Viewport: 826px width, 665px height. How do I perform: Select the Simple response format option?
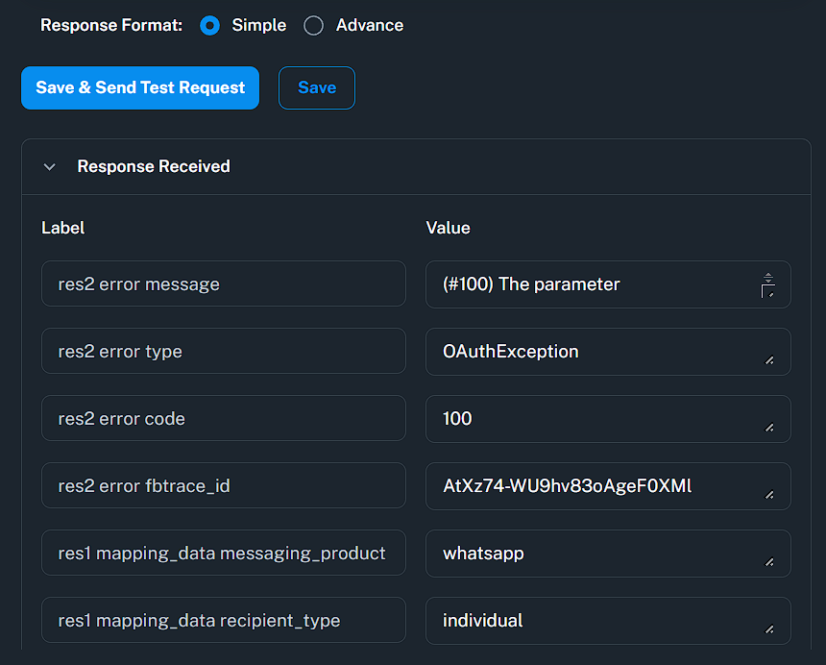tap(209, 26)
